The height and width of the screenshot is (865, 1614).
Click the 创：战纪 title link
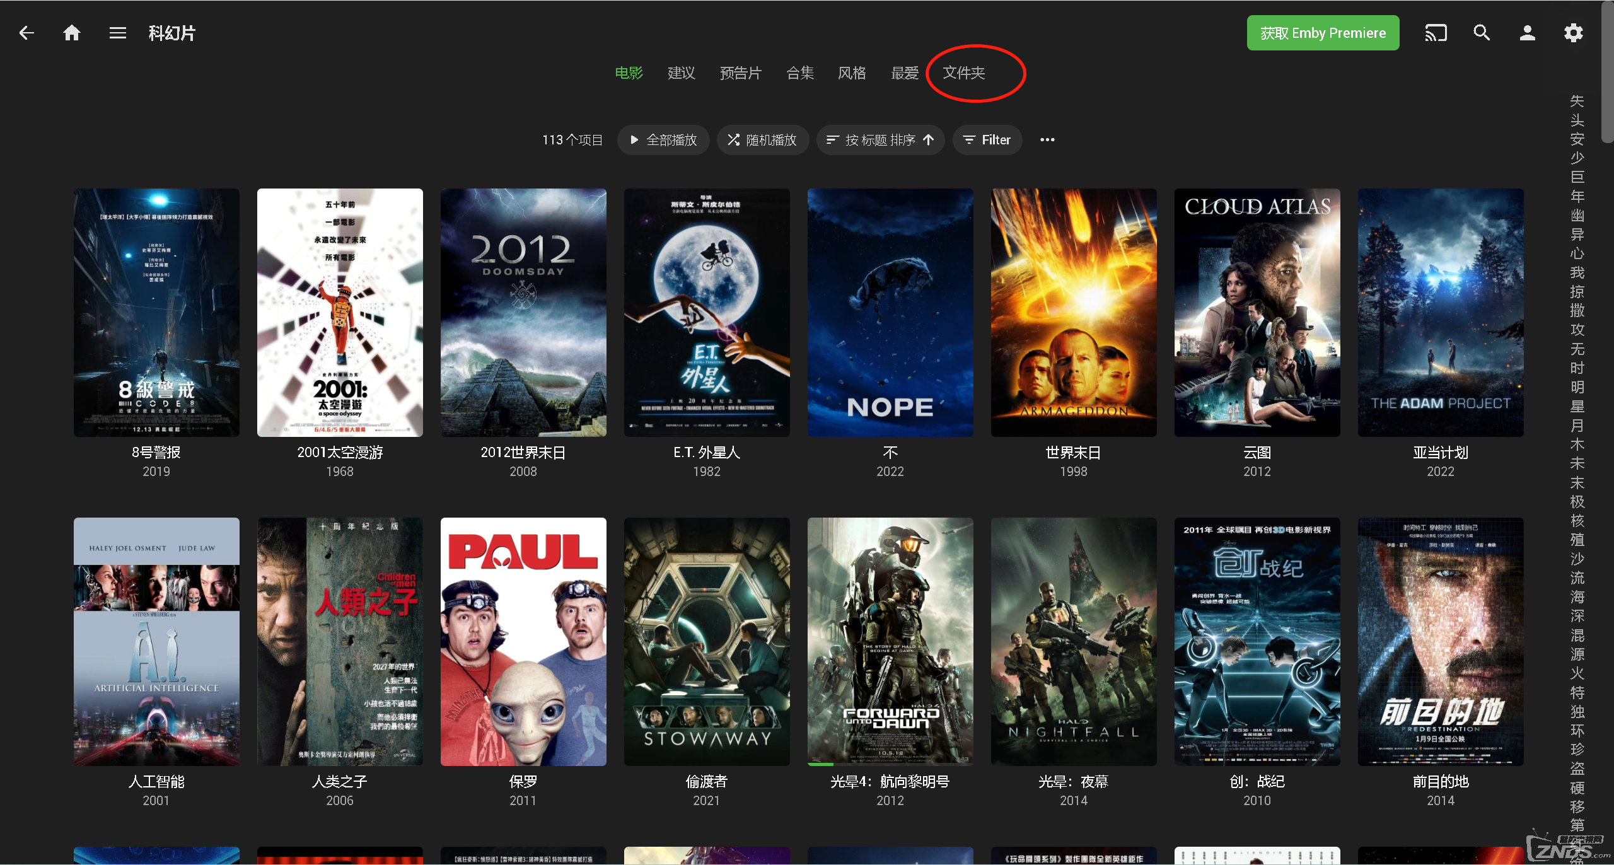pyautogui.click(x=1257, y=782)
